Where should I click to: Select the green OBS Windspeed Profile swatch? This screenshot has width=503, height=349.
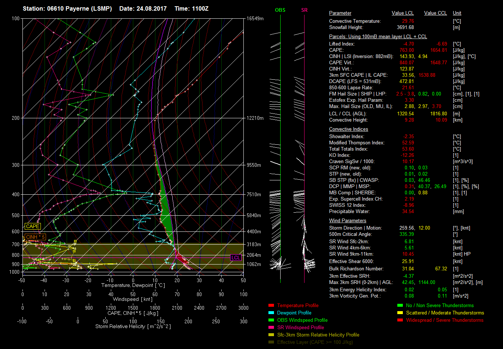coord(271,320)
